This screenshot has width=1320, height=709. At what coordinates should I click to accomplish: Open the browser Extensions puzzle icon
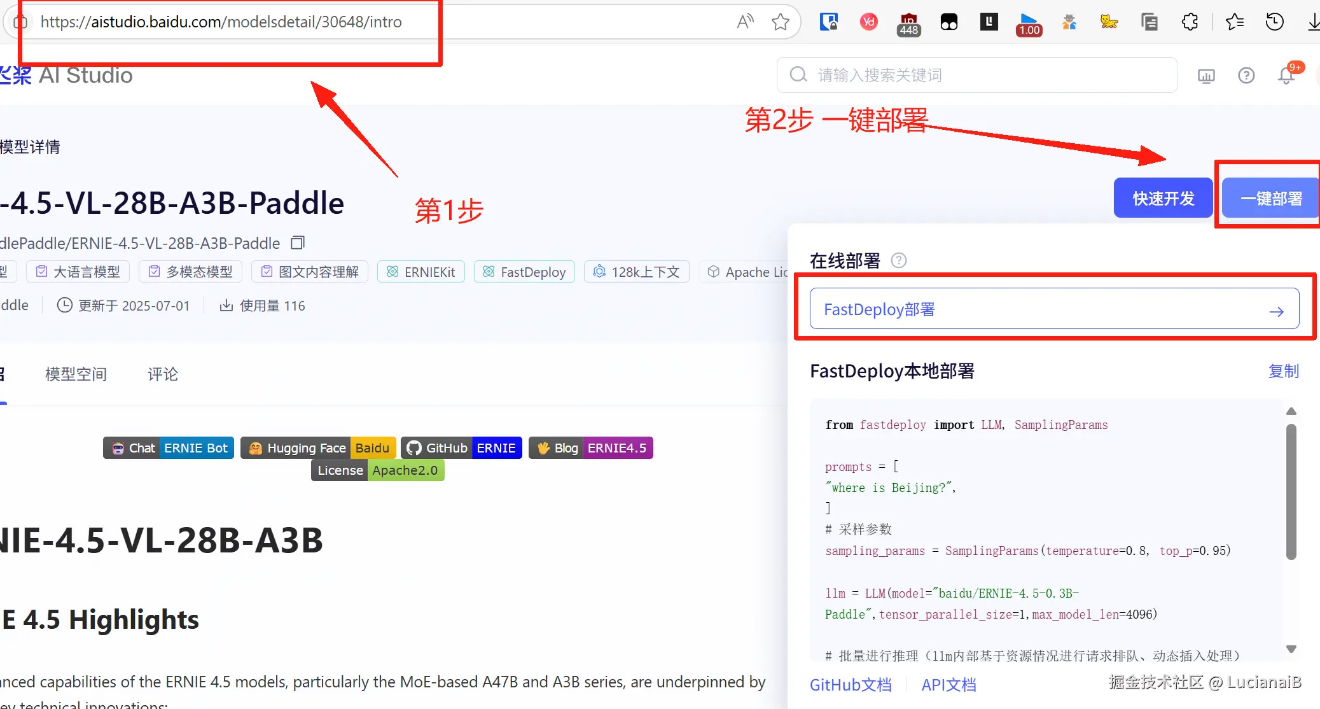tap(1190, 22)
